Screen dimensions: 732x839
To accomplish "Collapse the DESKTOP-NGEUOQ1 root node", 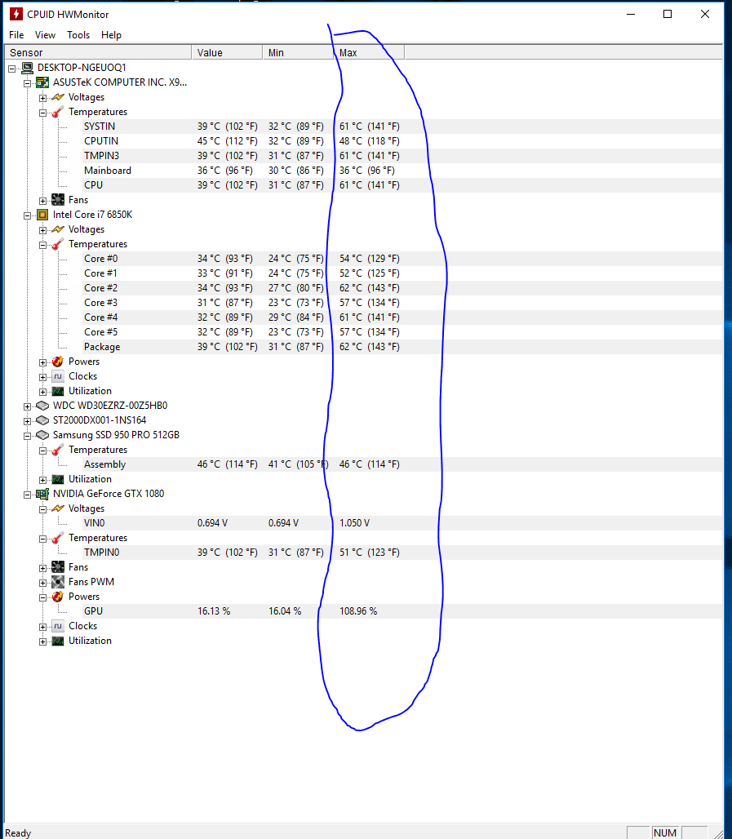I will coord(11,69).
